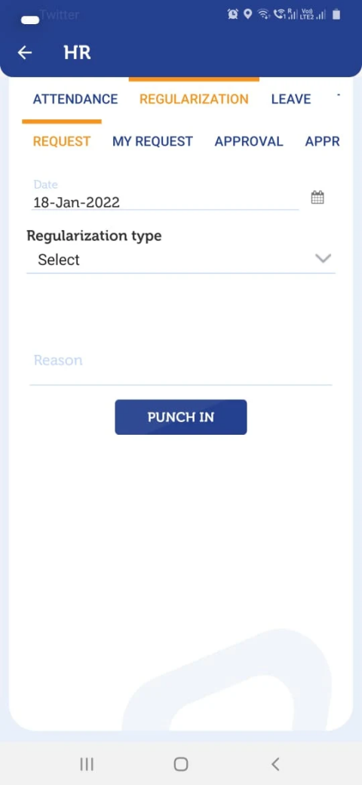The width and height of the screenshot is (362, 785).
Task: Expand the Regularization type chevron
Action: (x=324, y=258)
